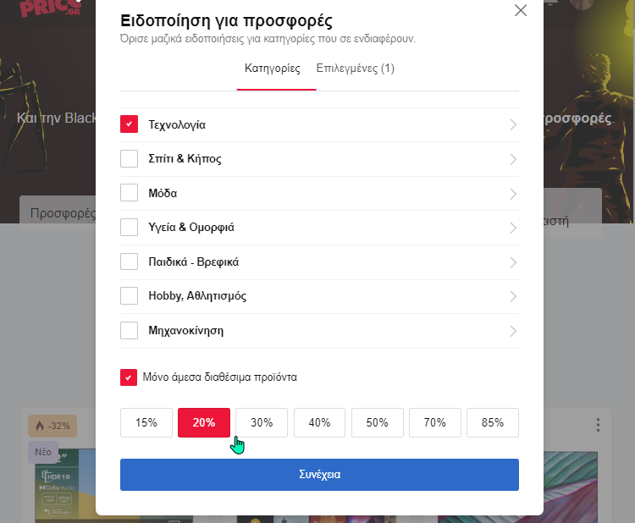Select the 30% discount threshold
Image resolution: width=635 pixels, height=523 pixels.
click(x=262, y=422)
